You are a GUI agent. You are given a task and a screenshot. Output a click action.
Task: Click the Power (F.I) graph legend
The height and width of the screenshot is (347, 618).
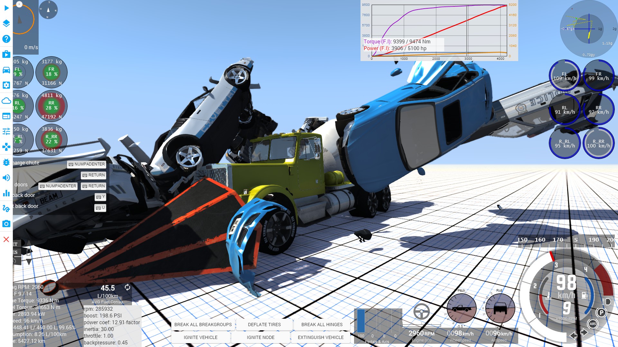coord(395,48)
